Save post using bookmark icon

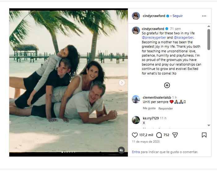click(204, 135)
